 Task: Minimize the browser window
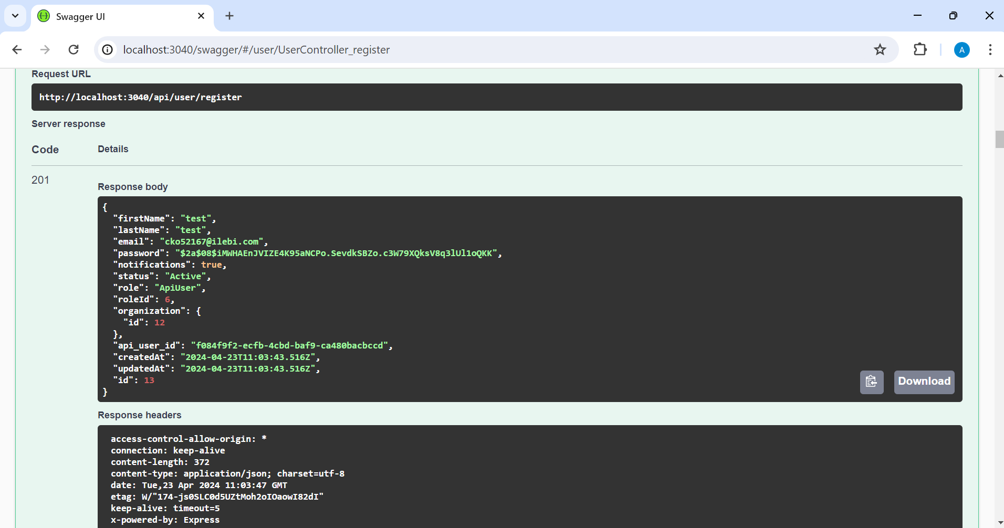[918, 16]
